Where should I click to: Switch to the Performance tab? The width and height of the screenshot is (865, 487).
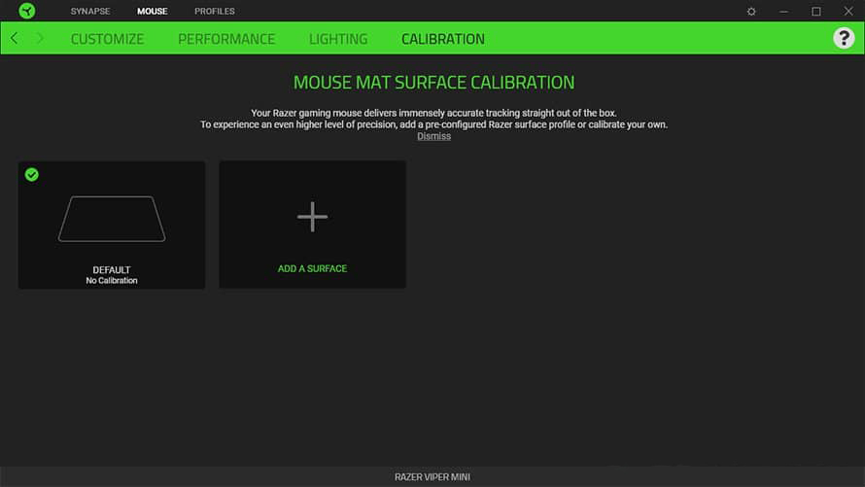pos(226,39)
